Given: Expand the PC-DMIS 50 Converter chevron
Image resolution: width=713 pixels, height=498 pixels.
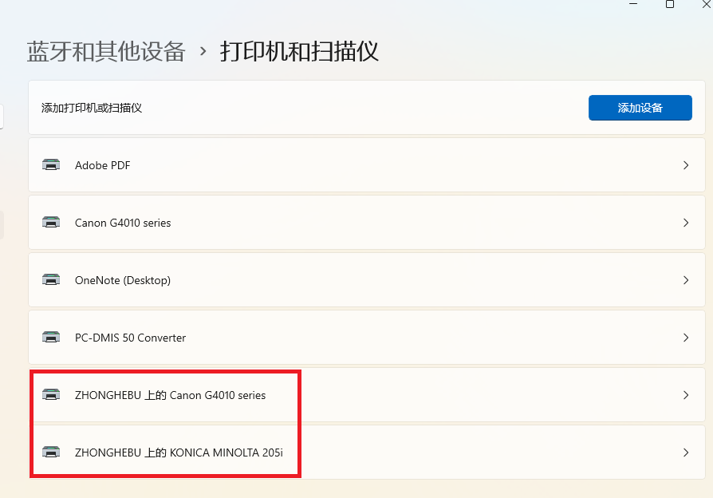Looking at the screenshot, I should [686, 338].
